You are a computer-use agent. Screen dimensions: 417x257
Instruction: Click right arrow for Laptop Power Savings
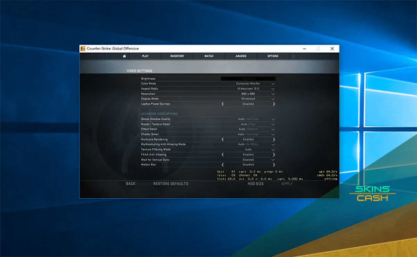274,104
